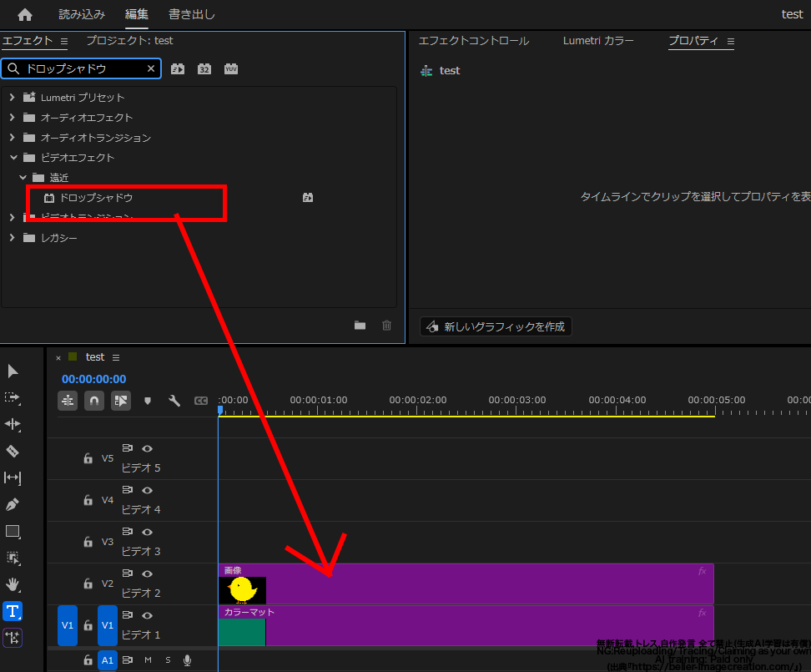Toggle visibility of ビデオ 4 track
811x672 pixels.
click(148, 490)
